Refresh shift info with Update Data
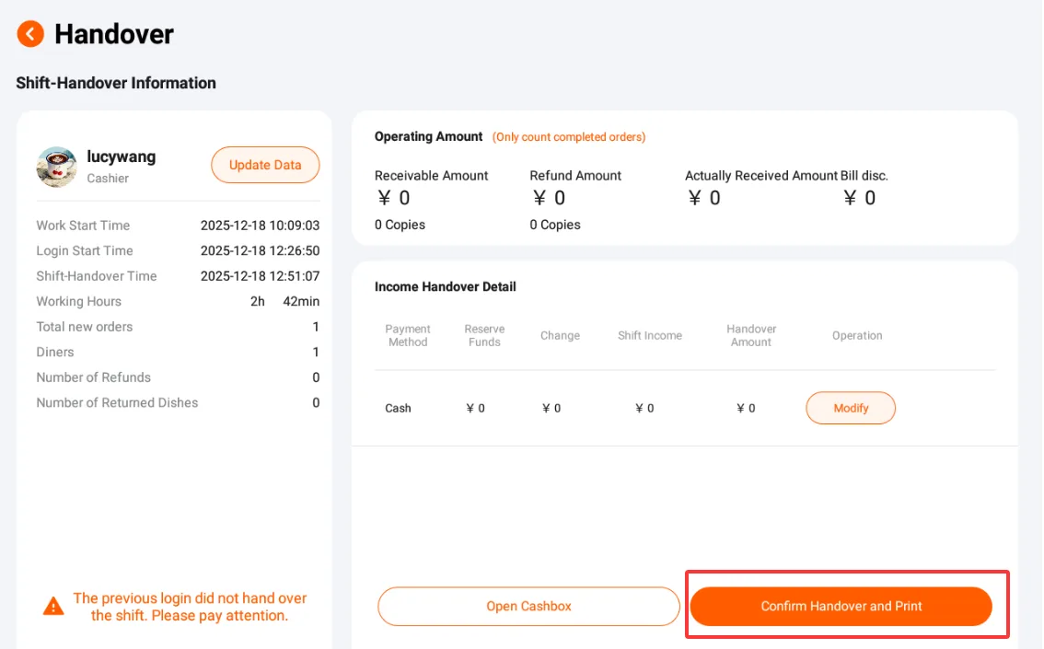This screenshot has height=649, width=1044. pos(265,165)
